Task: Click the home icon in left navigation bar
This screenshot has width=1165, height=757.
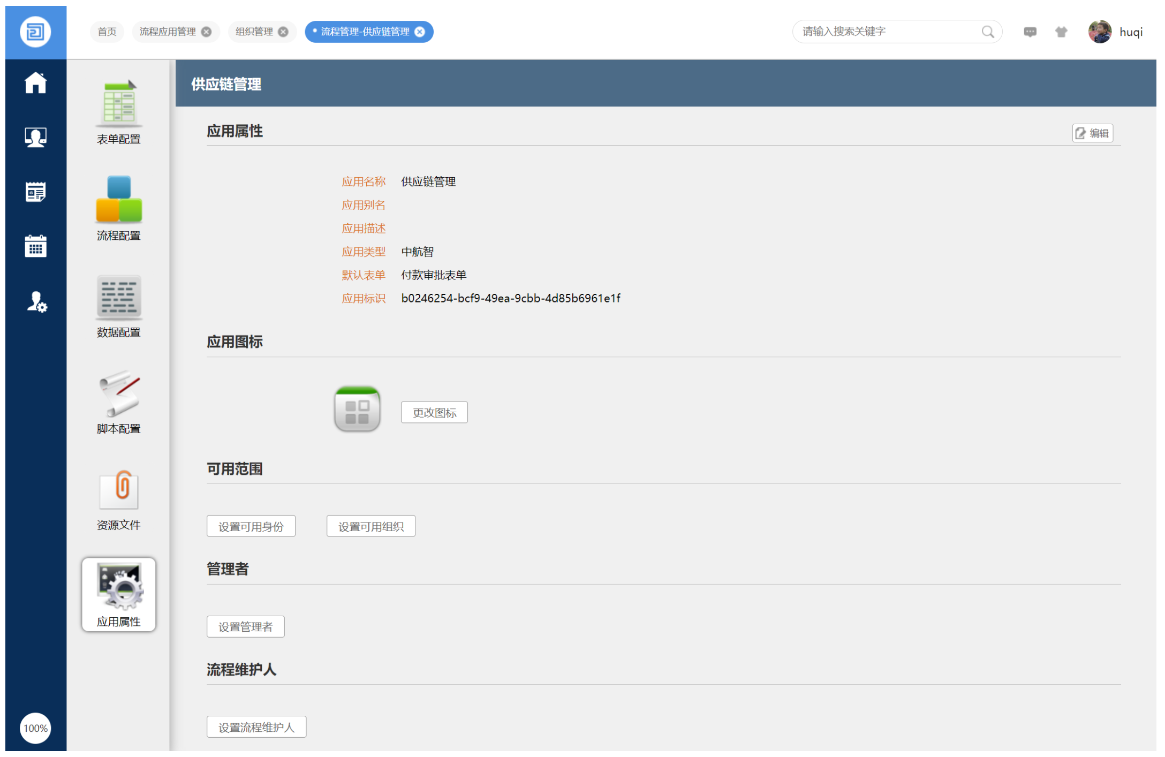Action: coord(36,83)
